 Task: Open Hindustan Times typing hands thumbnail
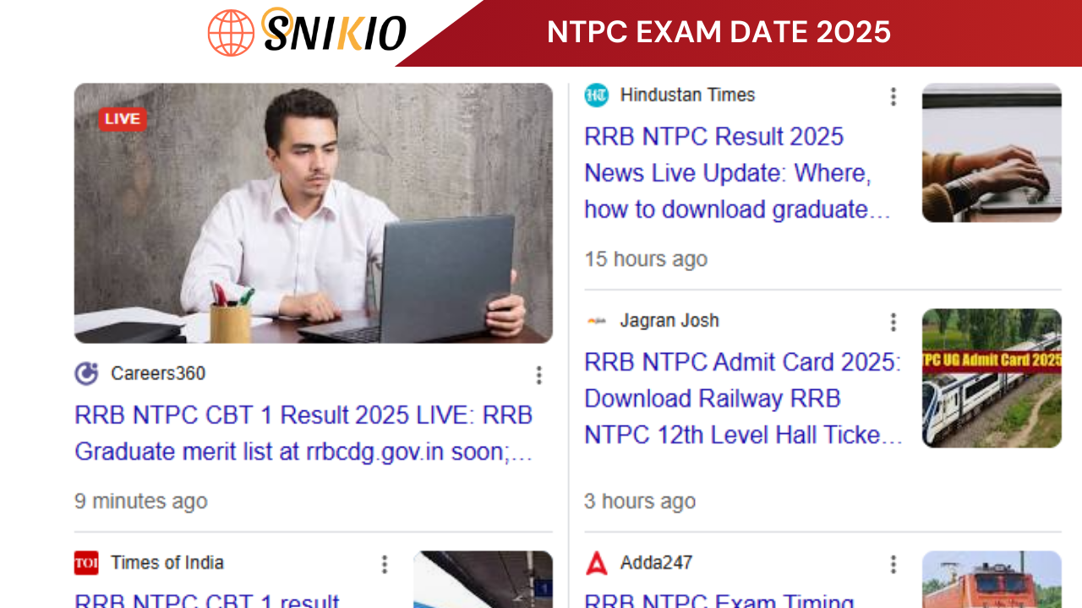click(992, 153)
